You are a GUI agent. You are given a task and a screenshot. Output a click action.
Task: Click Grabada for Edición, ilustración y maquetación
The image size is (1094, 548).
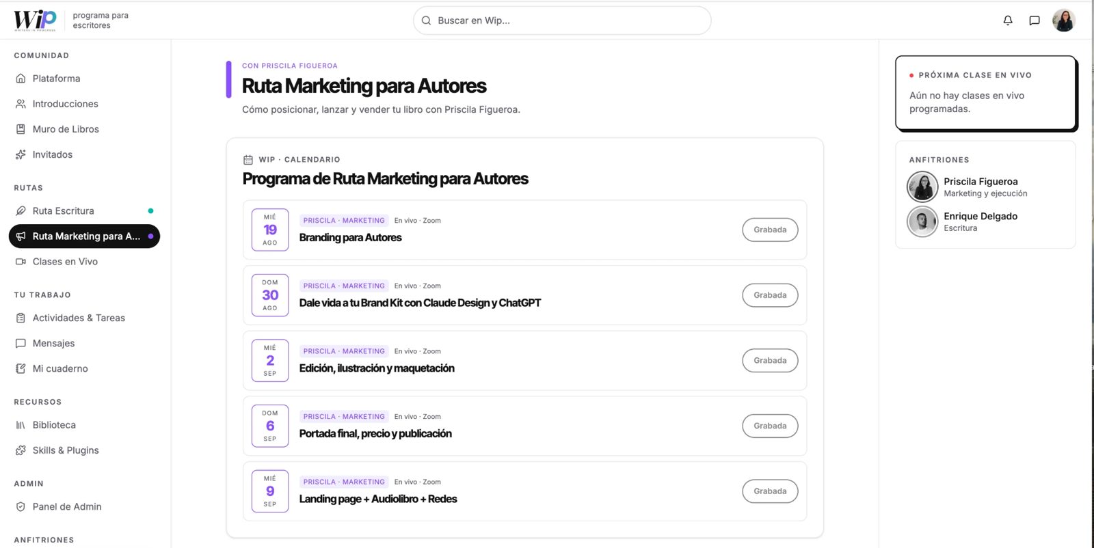[770, 361]
